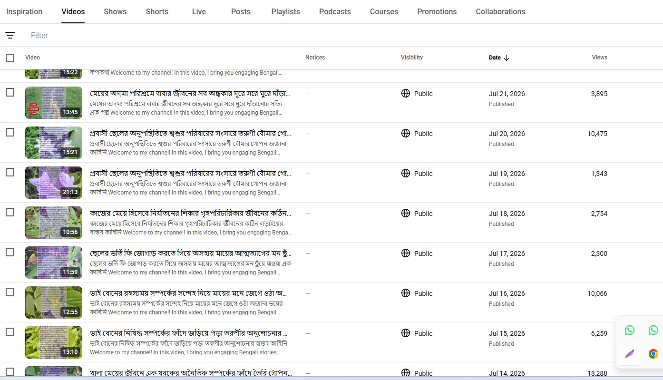This screenshot has width=663, height=380.
Task: Click the 6,259 views count
Action: click(x=599, y=333)
